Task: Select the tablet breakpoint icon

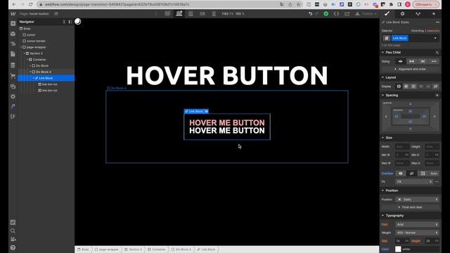Action: point(191,14)
